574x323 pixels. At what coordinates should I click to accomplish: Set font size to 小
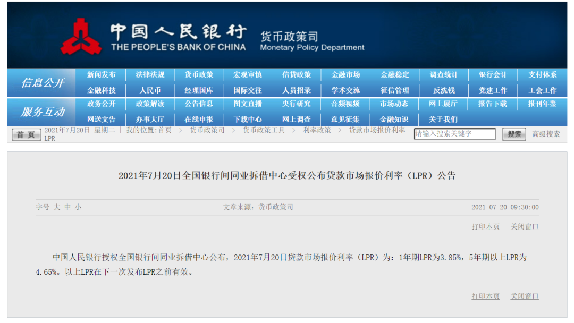78,207
